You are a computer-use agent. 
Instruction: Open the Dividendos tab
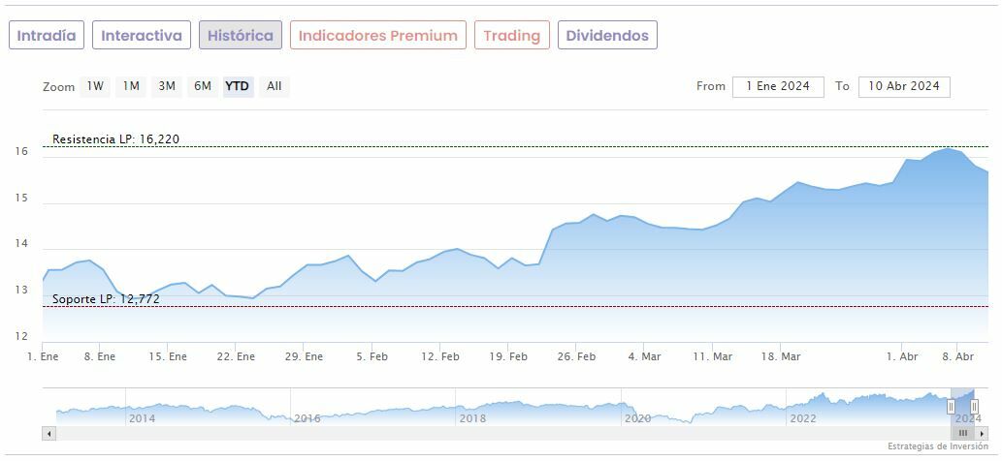point(607,36)
